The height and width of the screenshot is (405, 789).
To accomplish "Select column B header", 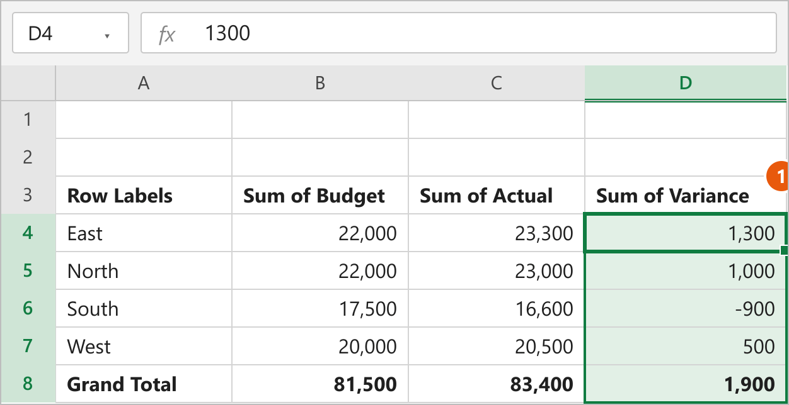I will coord(320,83).
